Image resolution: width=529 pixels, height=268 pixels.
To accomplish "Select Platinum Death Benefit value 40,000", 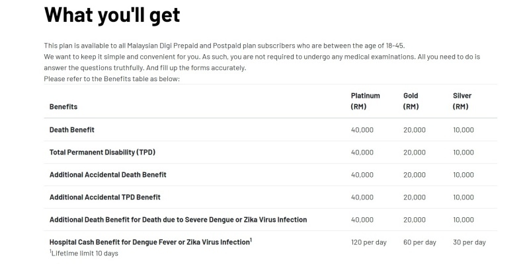I will point(362,130).
